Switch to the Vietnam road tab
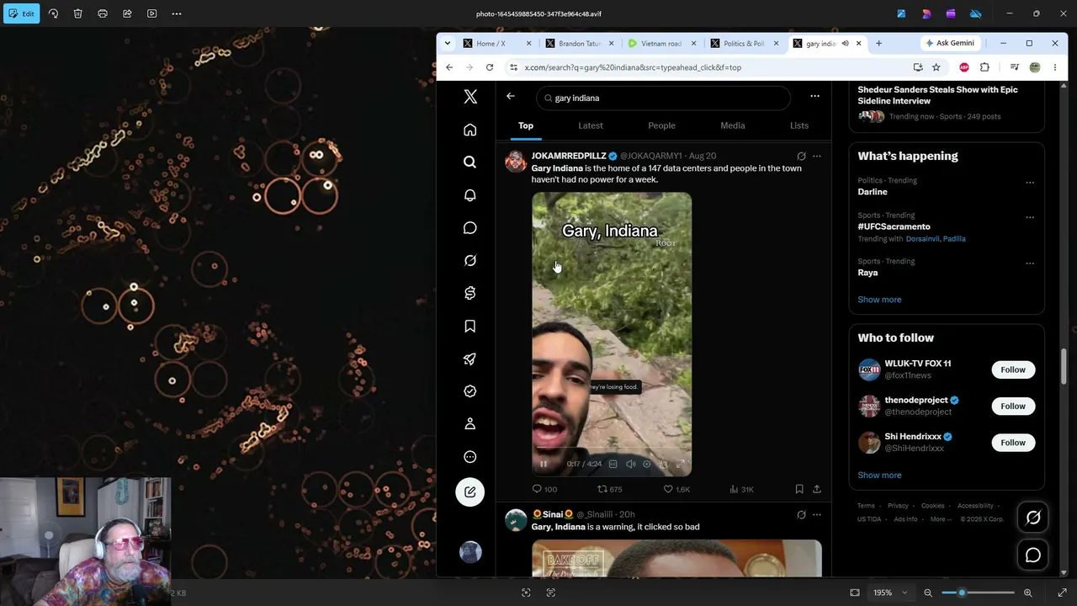The height and width of the screenshot is (606, 1077). 662,44
